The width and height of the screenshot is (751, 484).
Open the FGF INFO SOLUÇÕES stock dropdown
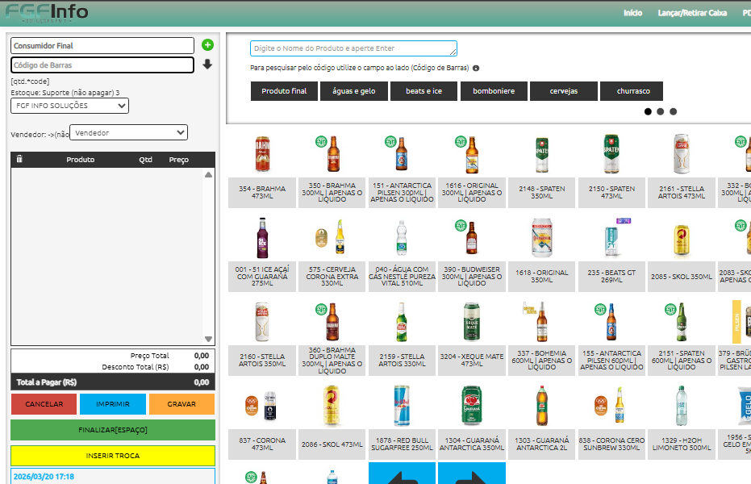point(72,106)
